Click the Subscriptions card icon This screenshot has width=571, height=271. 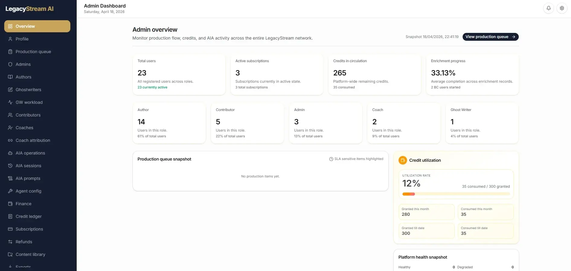coord(10,229)
